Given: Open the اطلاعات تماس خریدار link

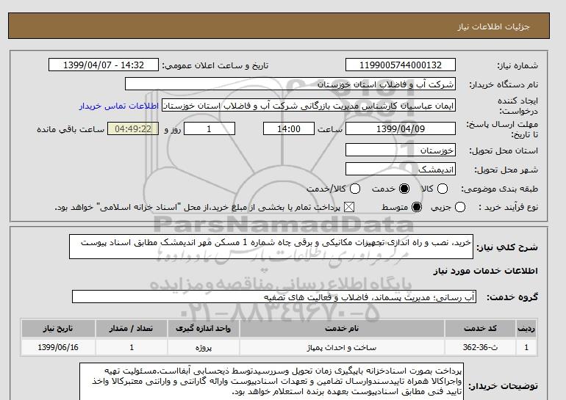Looking at the screenshot, I should tap(119, 106).
